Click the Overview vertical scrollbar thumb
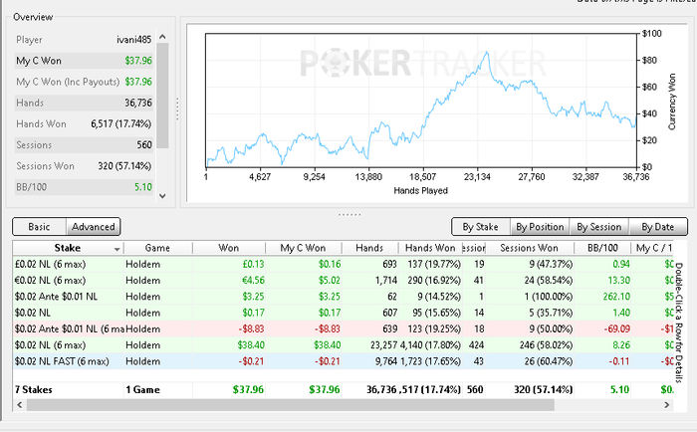This screenshot has width=697, height=432. pos(162,96)
